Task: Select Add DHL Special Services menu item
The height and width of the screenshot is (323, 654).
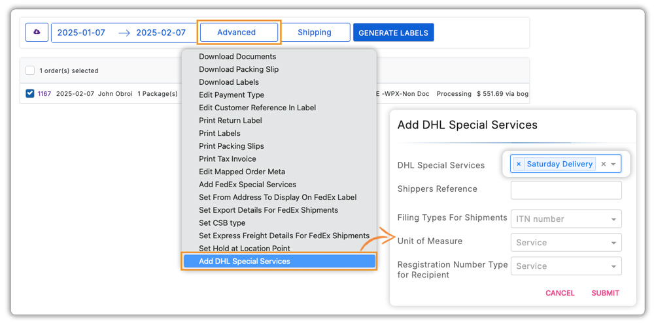Action: 279,262
